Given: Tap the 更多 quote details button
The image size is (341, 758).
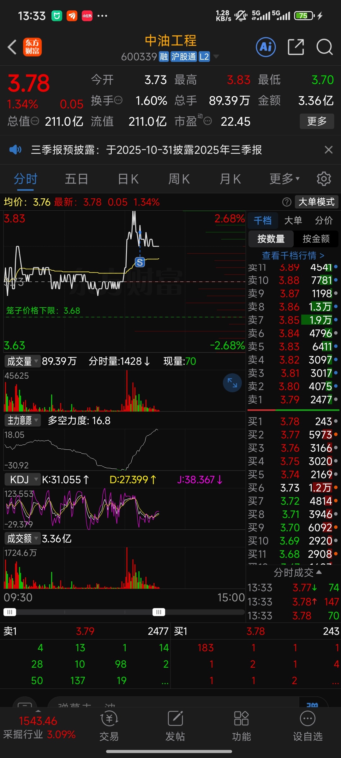Looking at the screenshot, I should (x=317, y=121).
